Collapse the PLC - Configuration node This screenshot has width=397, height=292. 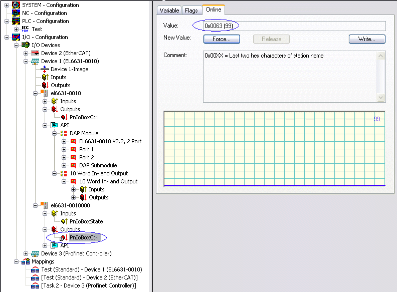coord(7,21)
